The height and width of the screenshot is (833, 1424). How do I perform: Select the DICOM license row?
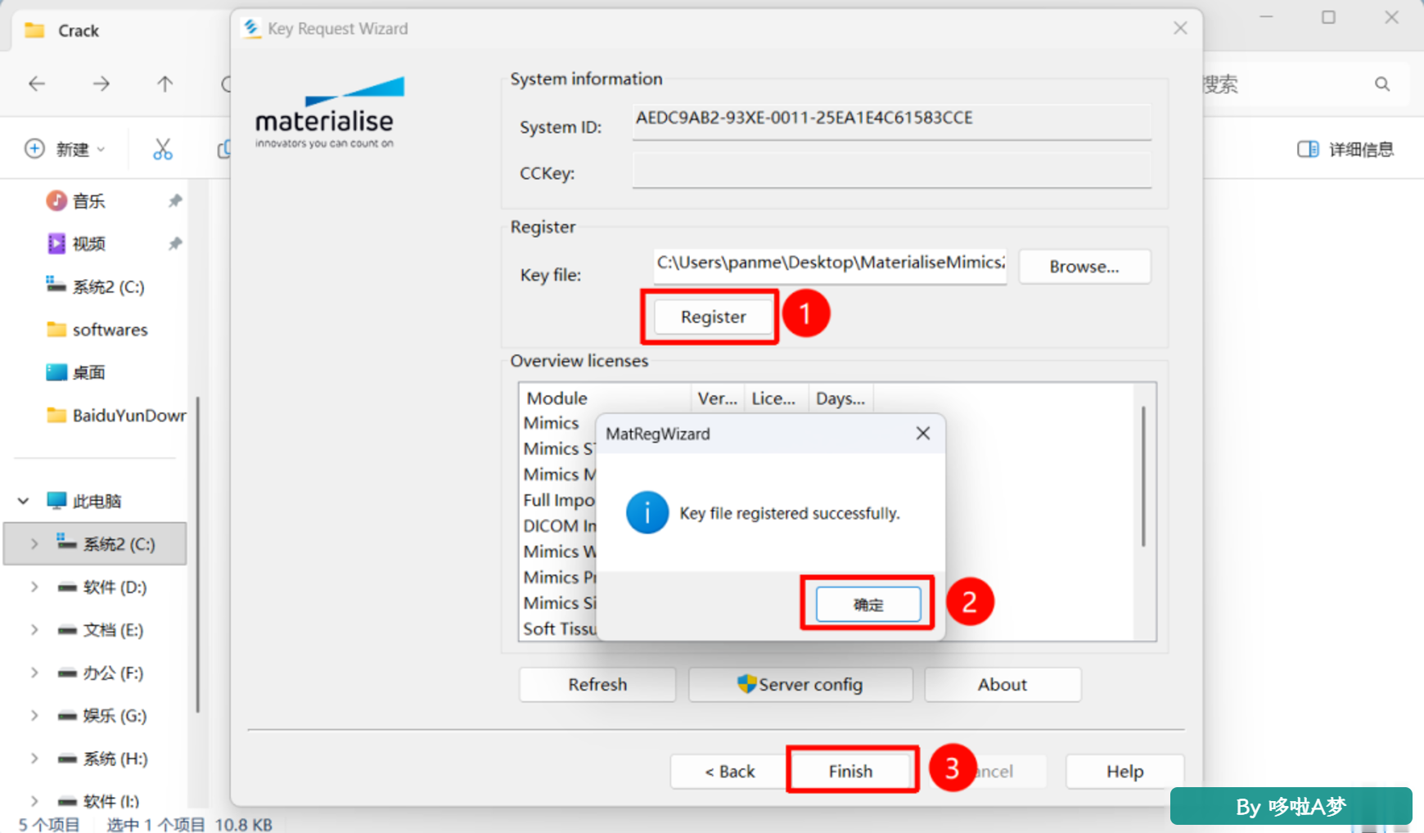(560, 526)
